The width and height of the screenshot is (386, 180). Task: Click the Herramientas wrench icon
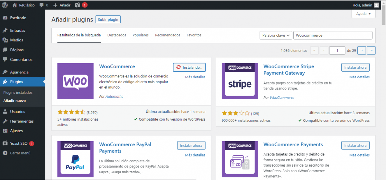tap(5, 121)
